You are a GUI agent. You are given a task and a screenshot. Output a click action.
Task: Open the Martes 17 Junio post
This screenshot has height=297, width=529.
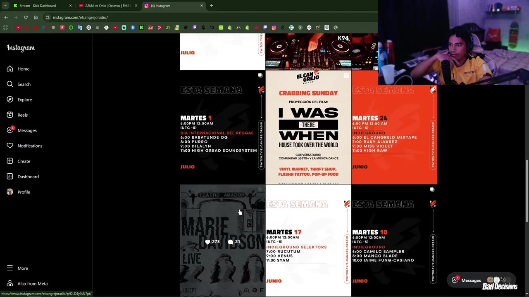pyautogui.click(x=308, y=241)
